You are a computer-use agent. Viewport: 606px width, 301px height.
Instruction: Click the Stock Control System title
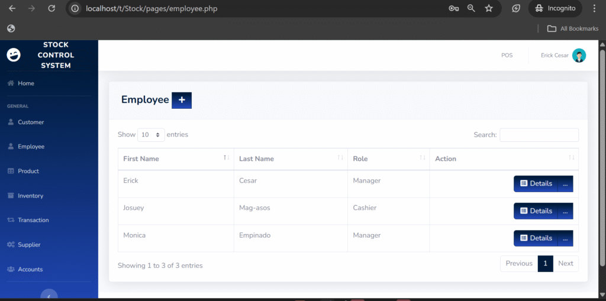click(x=56, y=55)
